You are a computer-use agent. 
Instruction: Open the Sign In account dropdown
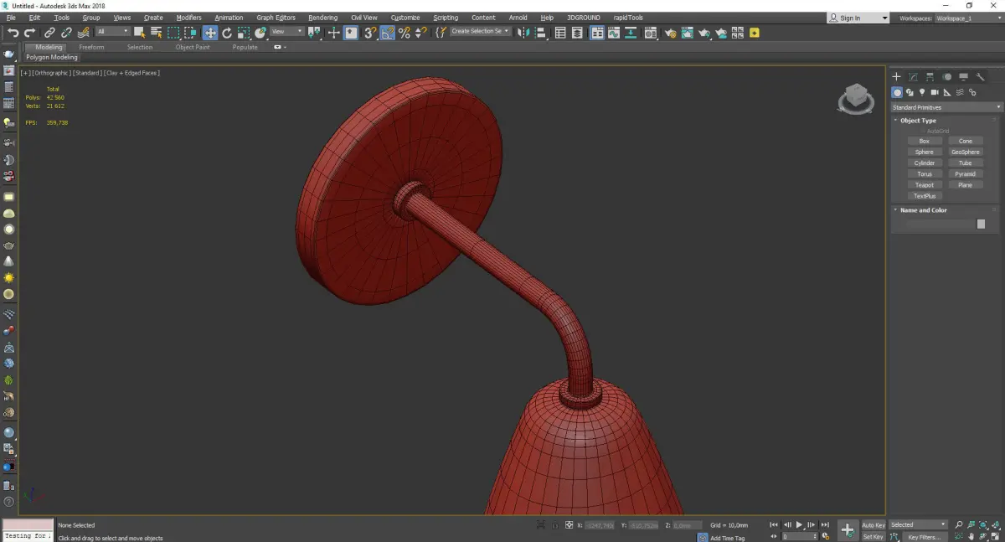tap(858, 18)
